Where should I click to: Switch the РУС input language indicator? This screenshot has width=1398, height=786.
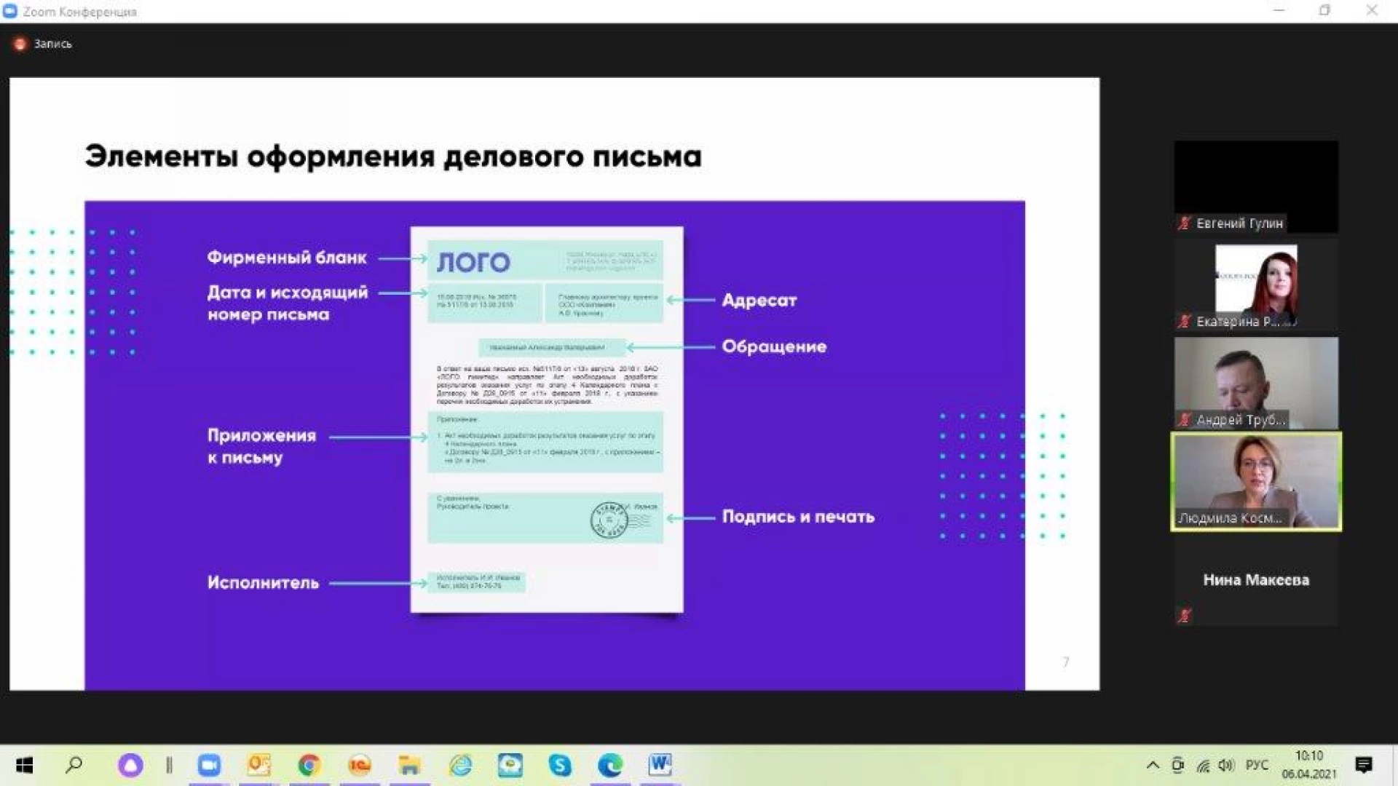[x=1257, y=765]
